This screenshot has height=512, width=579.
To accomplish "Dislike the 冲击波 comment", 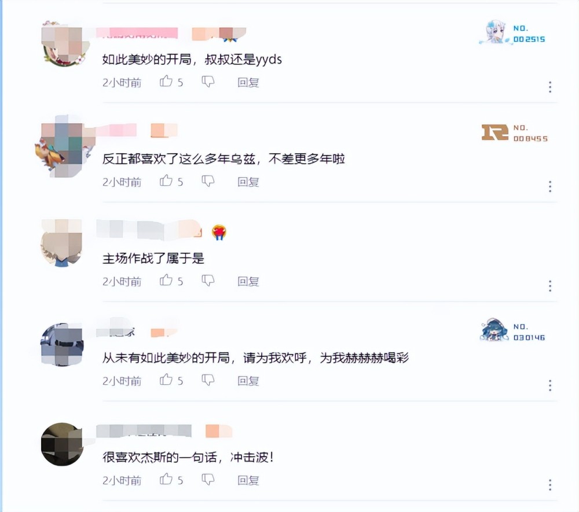I will (x=208, y=480).
